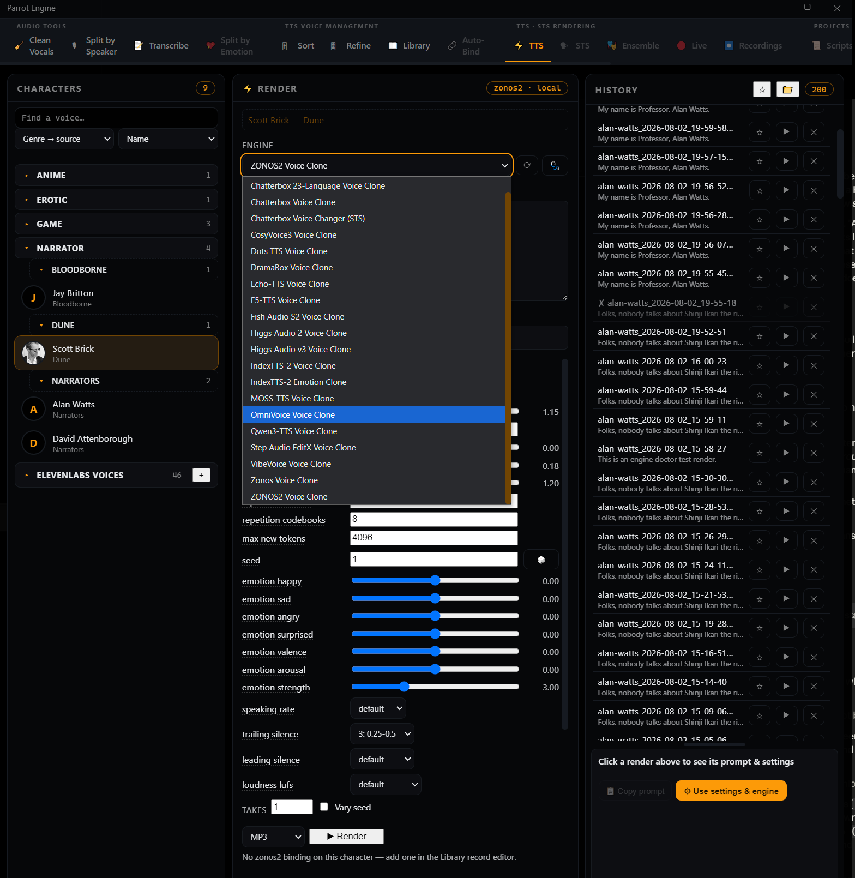Open the trailing silence dropdown
This screenshot has height=878, width=855.
pyautogui.click(x=382, y=734)
